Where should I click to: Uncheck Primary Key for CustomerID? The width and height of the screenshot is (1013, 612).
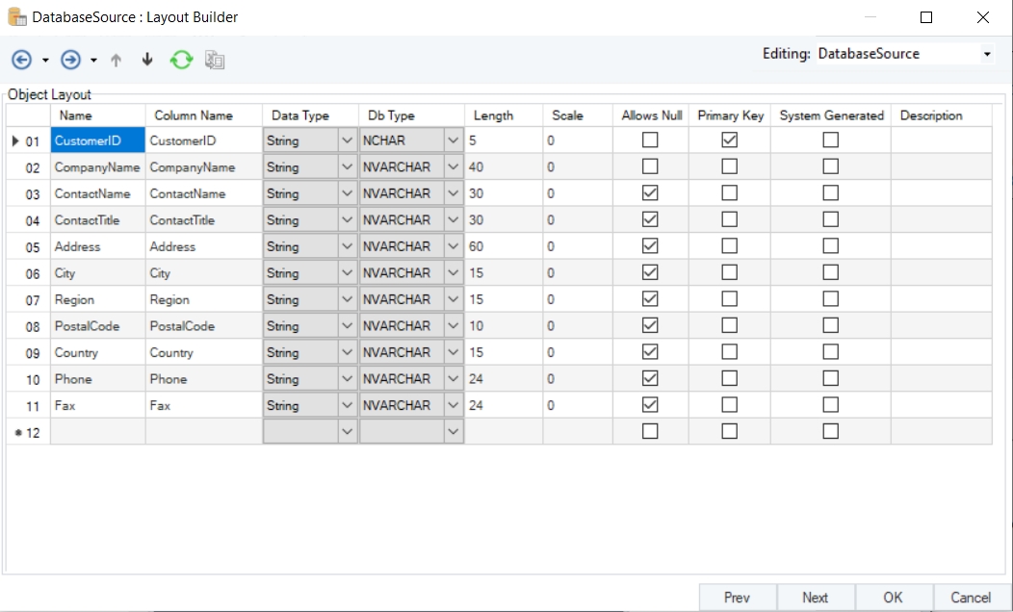tap(730, 140)
